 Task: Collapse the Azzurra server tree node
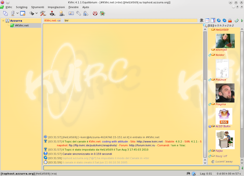pos(3,20)
